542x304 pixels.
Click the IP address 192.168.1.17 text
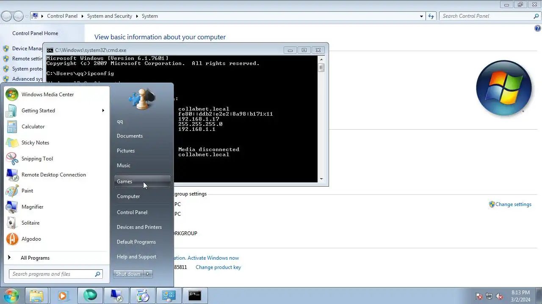tap(199, 119)
